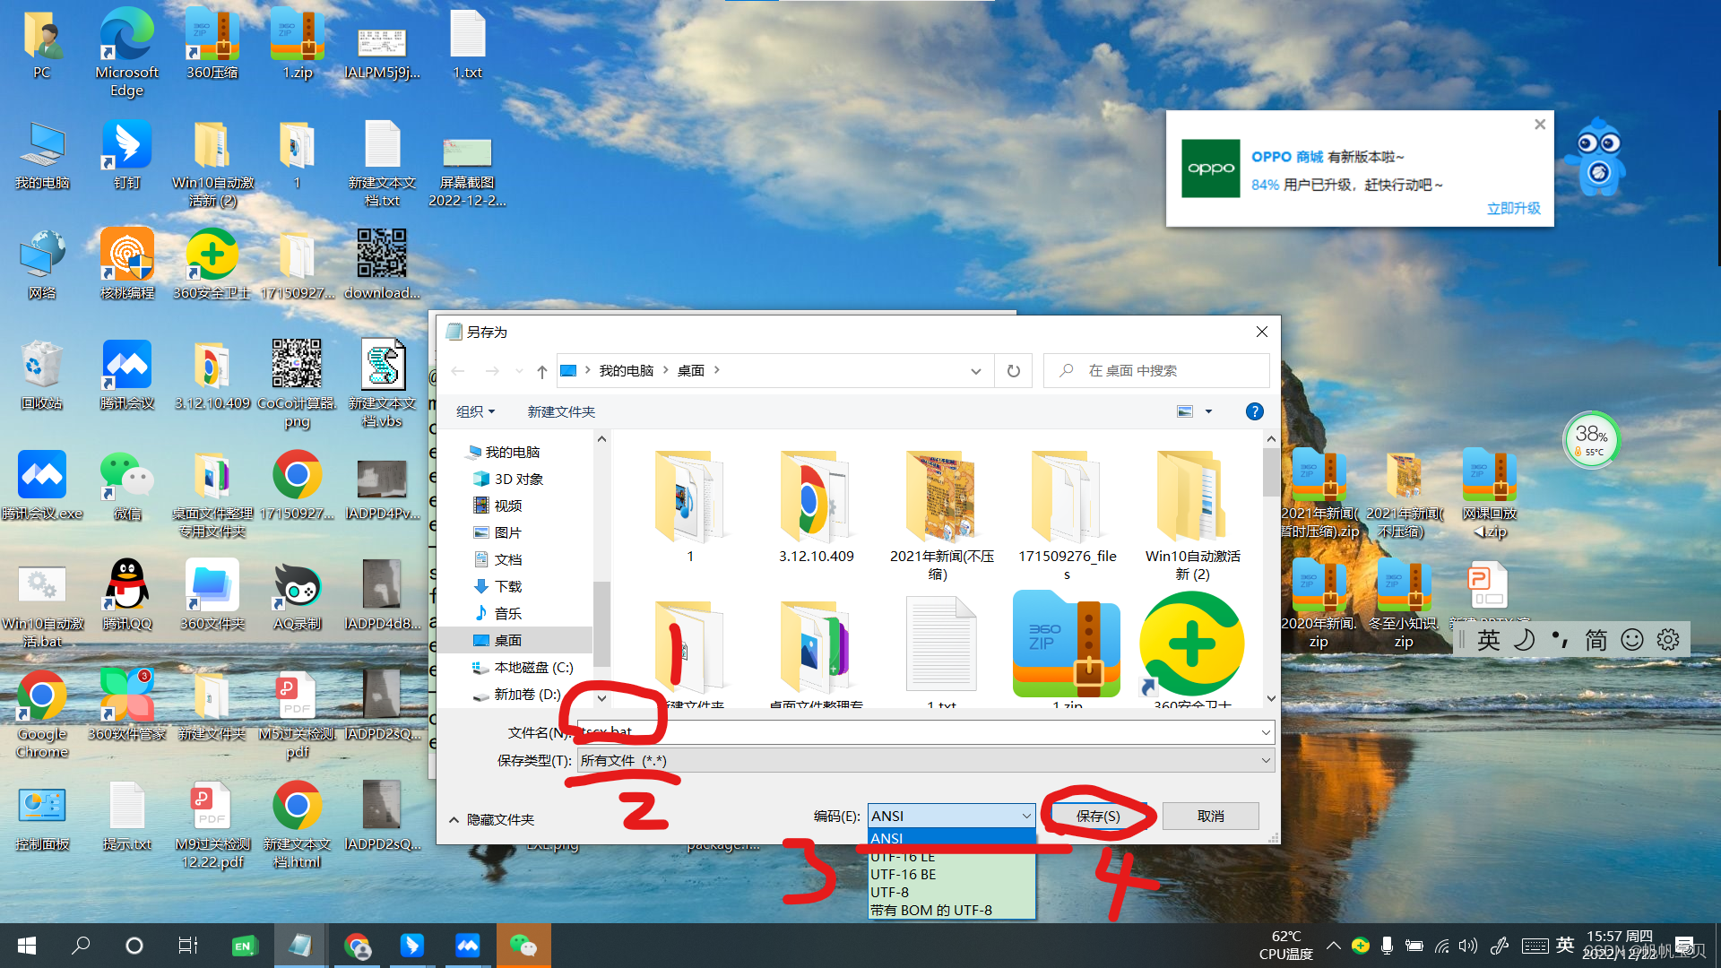
Task: Open the help question mark icon
Action: pos(1254,411)
